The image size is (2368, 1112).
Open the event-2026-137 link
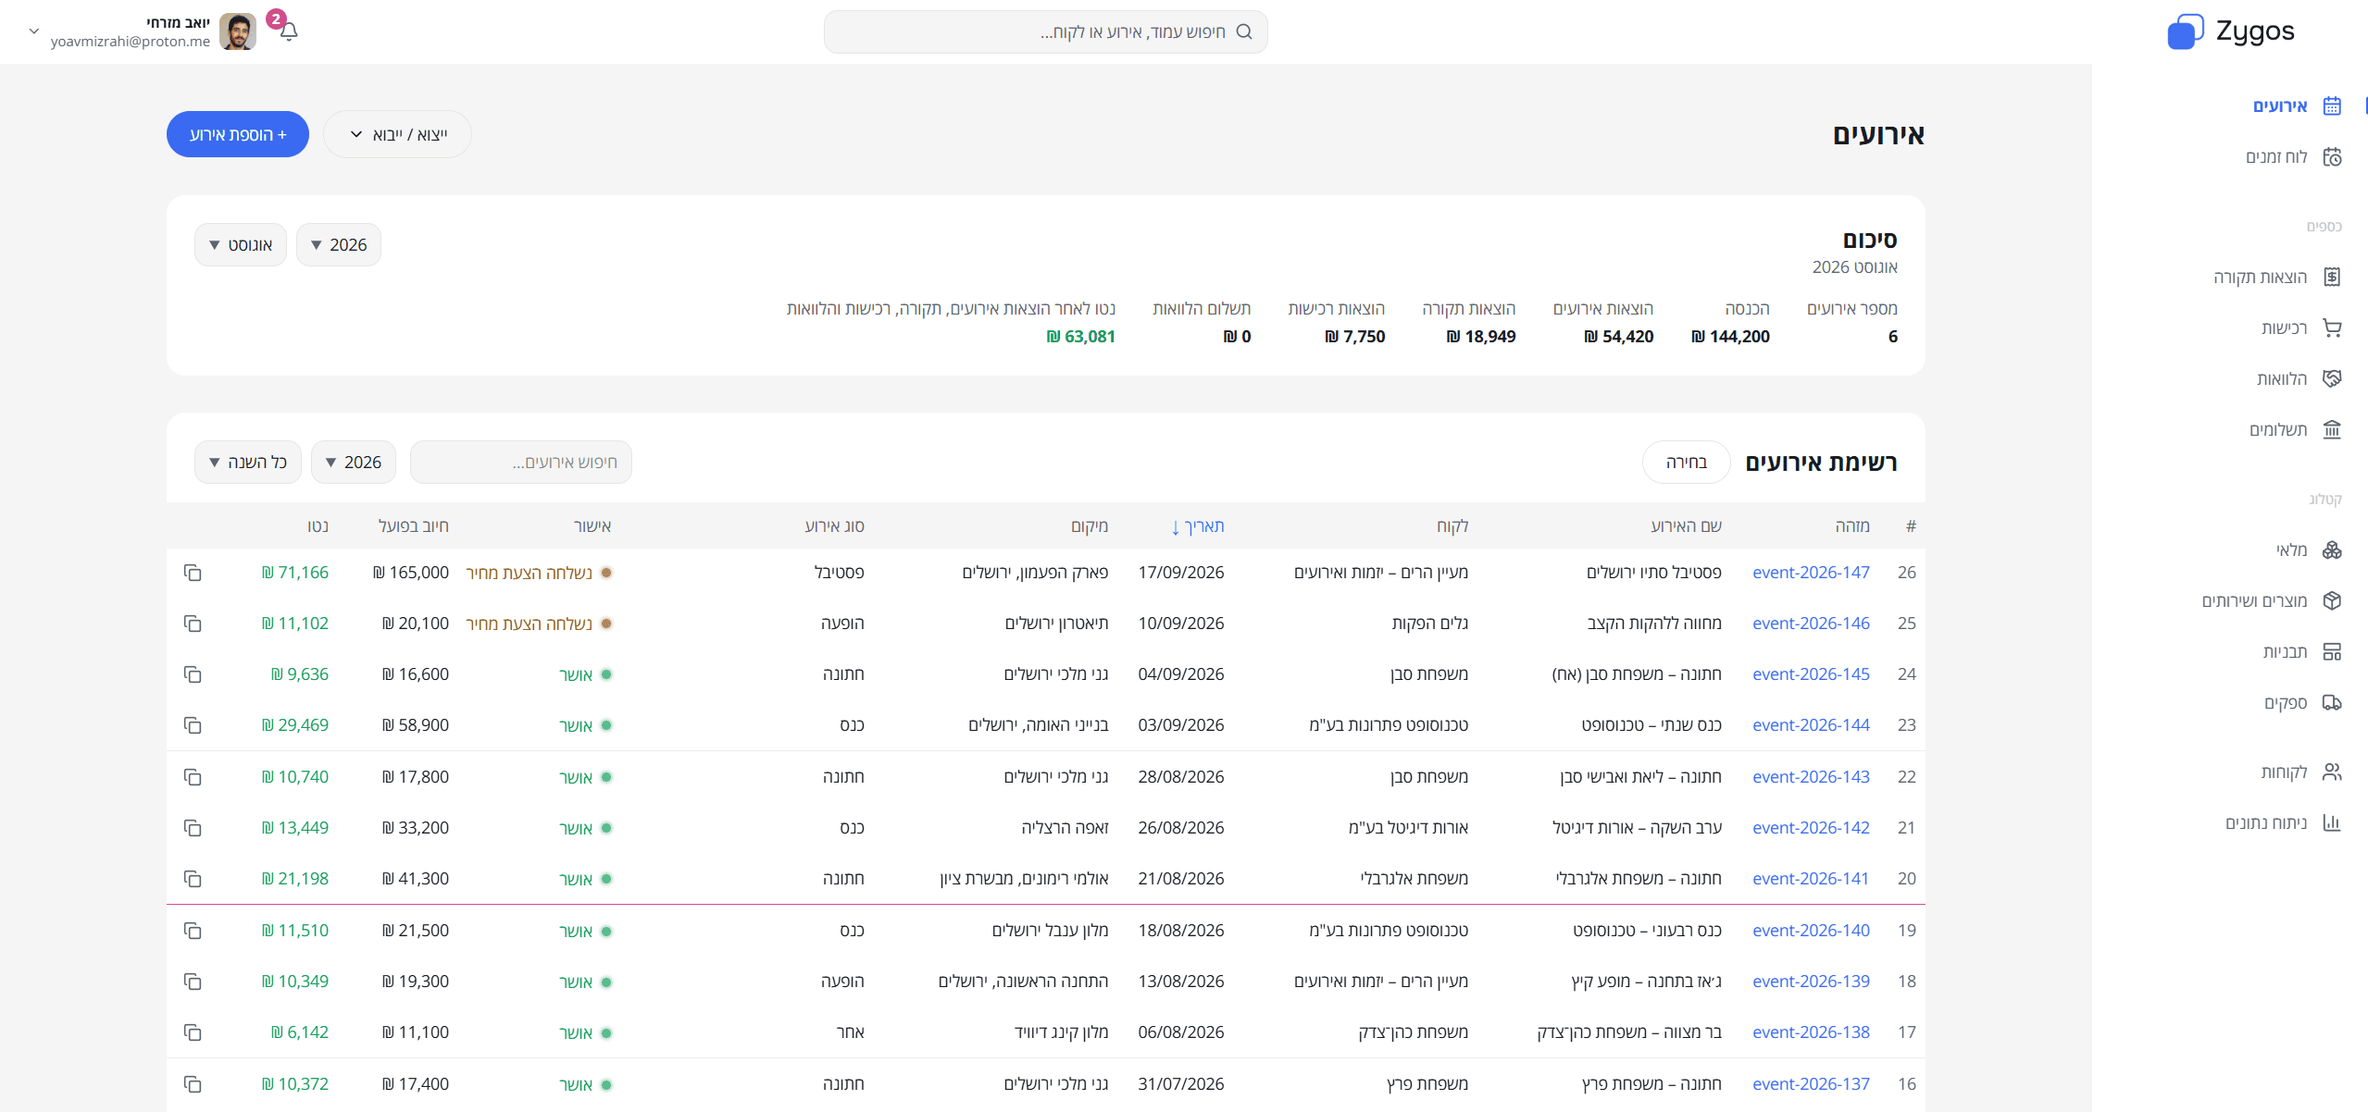tap(1811, 1083)
